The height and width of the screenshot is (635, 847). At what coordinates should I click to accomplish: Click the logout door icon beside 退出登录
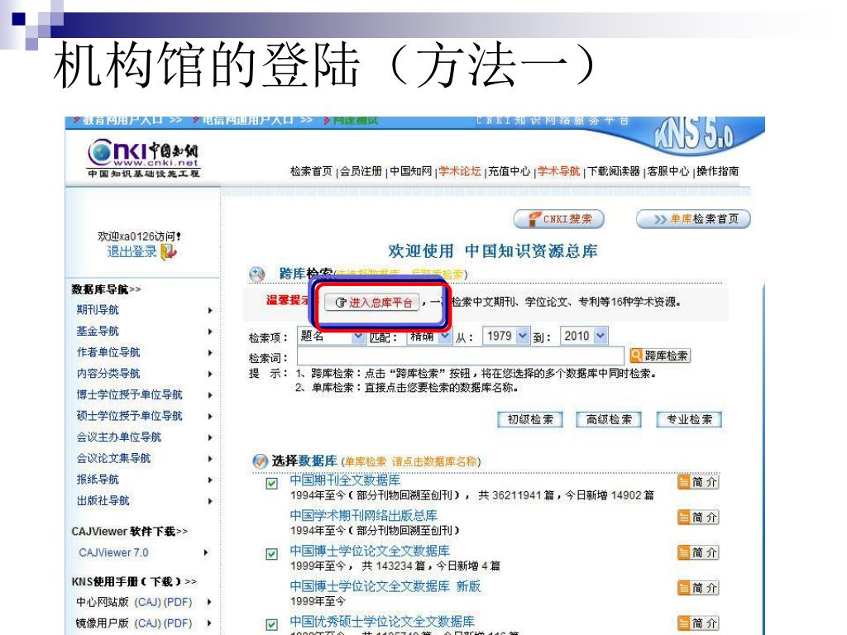tap(169, 251)
